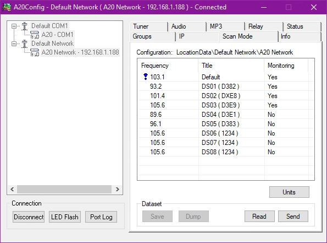Open the Port Log
This screenshot has height=243, width=327.
[x=101, y=217]
